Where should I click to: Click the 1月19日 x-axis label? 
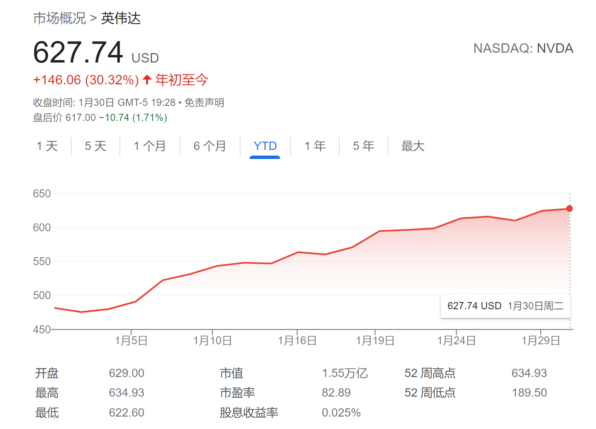pos(375,341)
